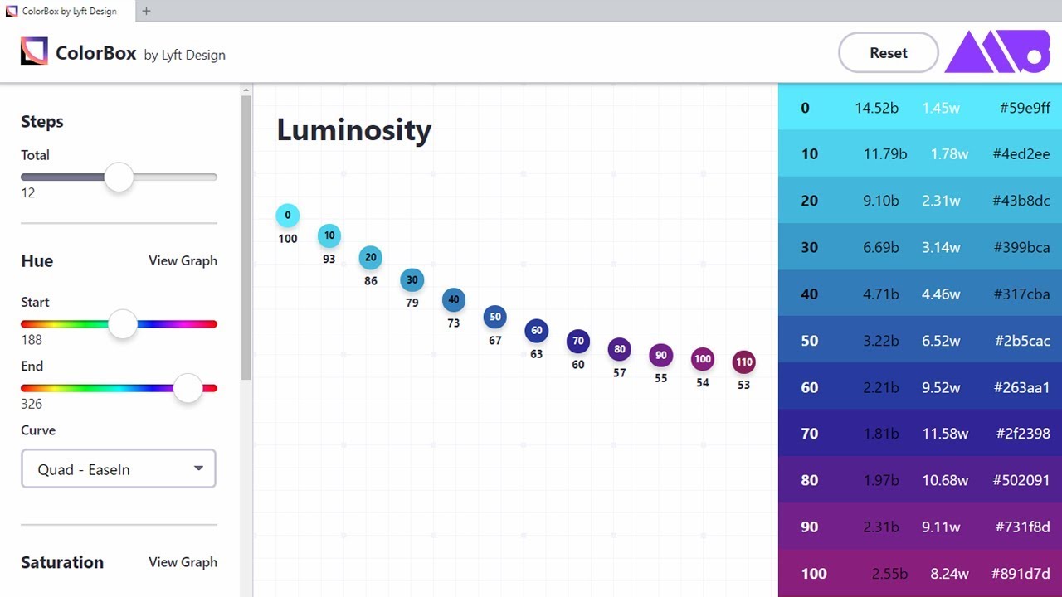Click the purple Lyft Design logo
This screenshot has width=1062, height=597.
tap(997, 51)
